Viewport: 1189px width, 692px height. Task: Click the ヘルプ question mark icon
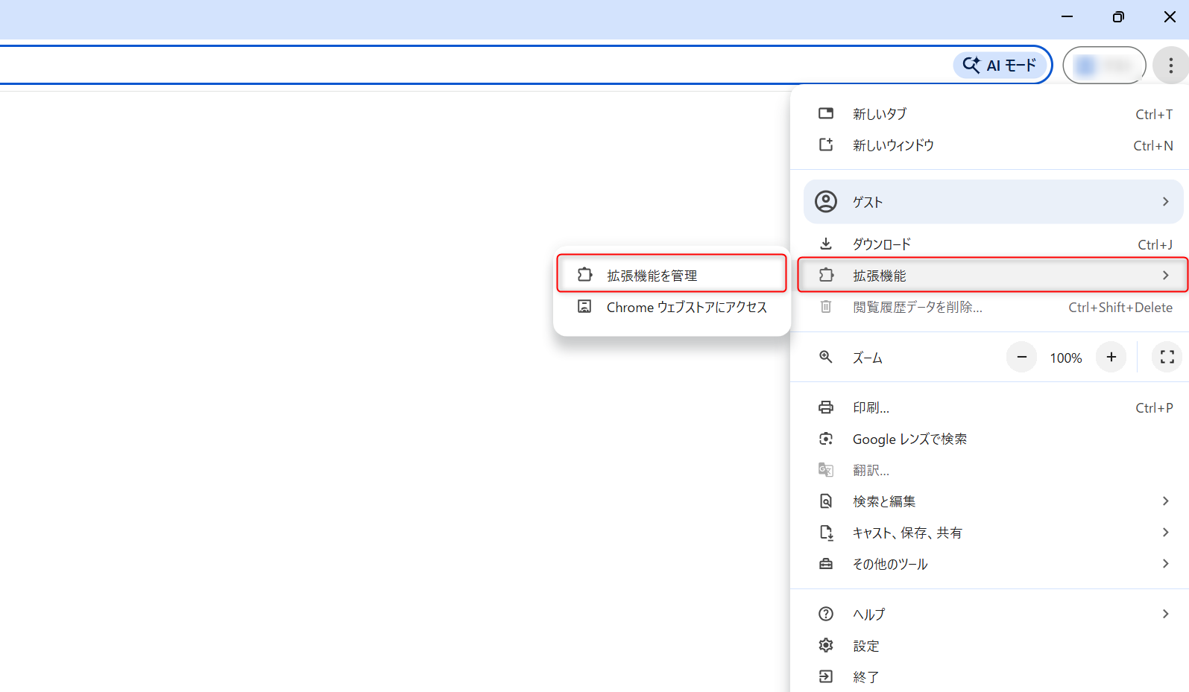[x=826, y=614]
